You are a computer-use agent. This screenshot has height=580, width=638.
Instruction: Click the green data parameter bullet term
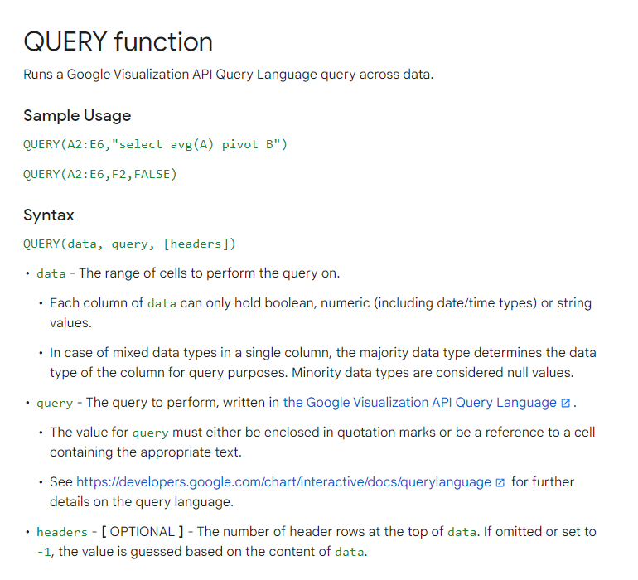(x=51, y=273)
